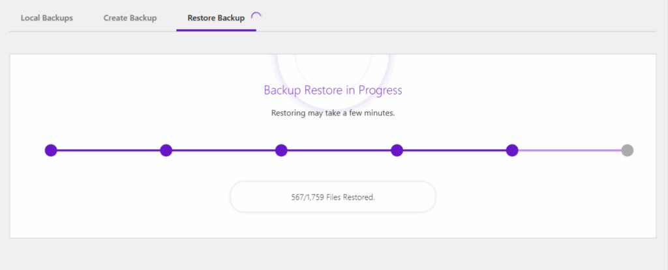The width and height of the screenshot is (668, 270).
Task: Click the light purple in-progress bar segment
Action: click(x=569, y=150)
